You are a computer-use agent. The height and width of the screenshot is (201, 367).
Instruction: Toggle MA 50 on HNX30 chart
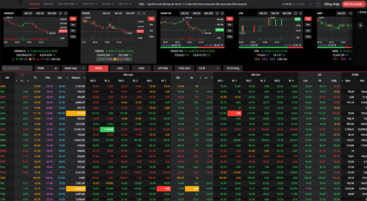[118, 13]
